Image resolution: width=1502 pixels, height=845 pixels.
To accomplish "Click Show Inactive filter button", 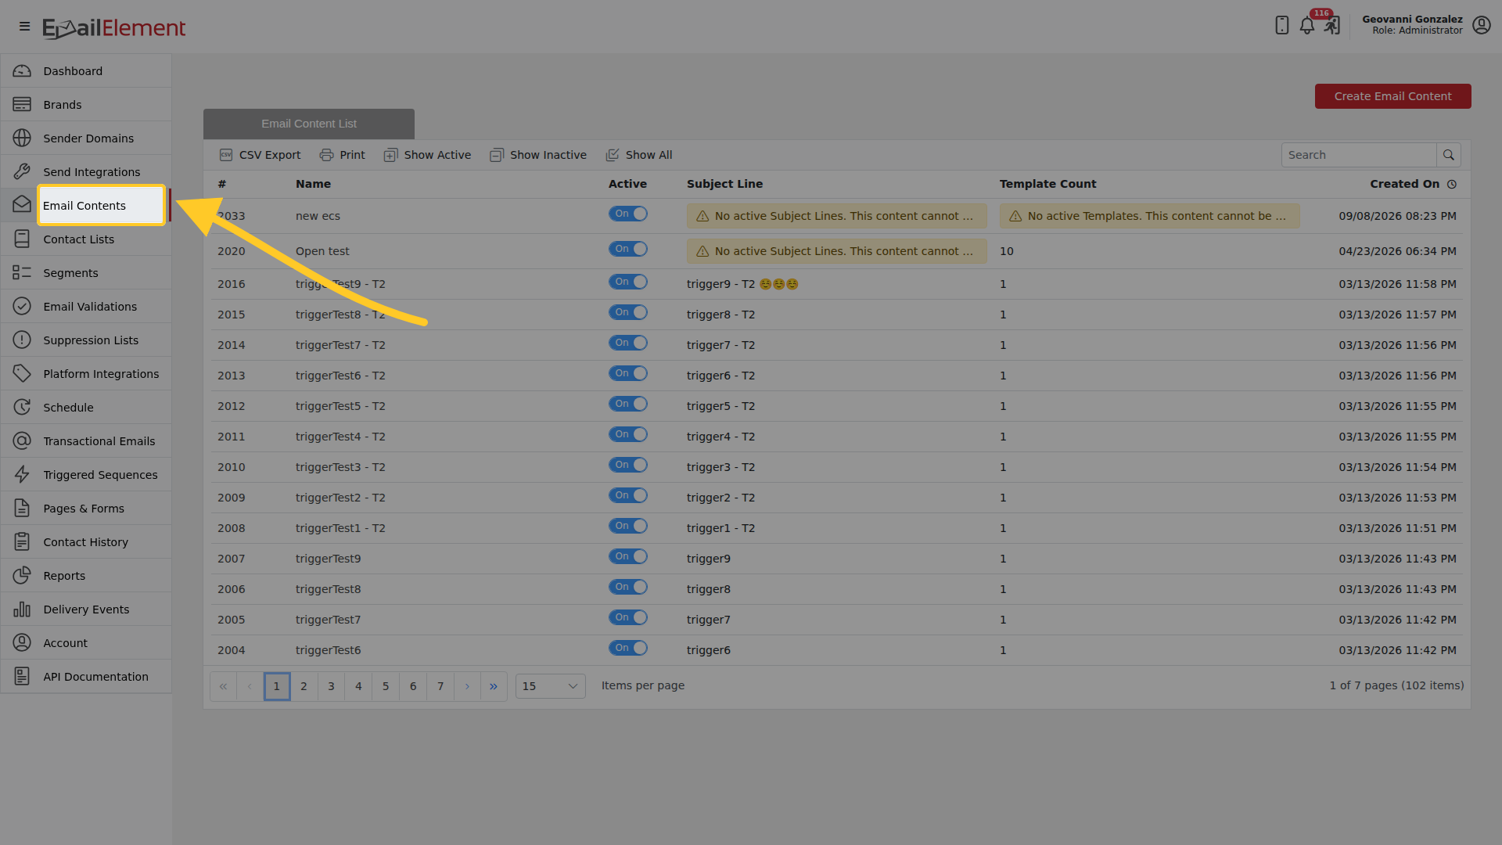I will (x=538, y=155).
